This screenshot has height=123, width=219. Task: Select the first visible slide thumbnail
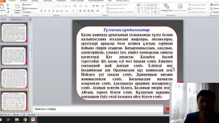14,33
